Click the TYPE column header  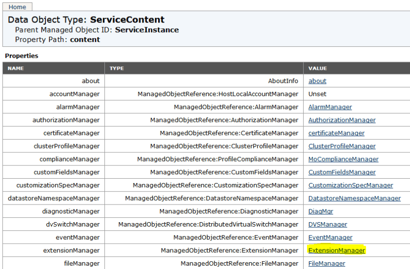(117, 68)
